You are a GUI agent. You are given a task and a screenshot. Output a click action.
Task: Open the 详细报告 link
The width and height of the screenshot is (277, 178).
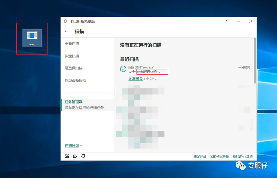(x=135, y=79)
